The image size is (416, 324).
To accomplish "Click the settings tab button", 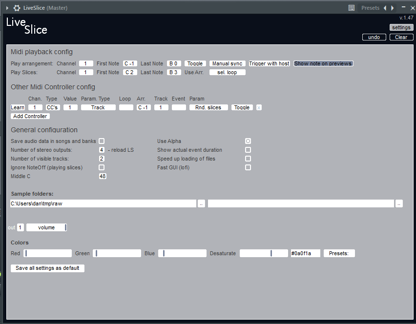I will point(401,27).
